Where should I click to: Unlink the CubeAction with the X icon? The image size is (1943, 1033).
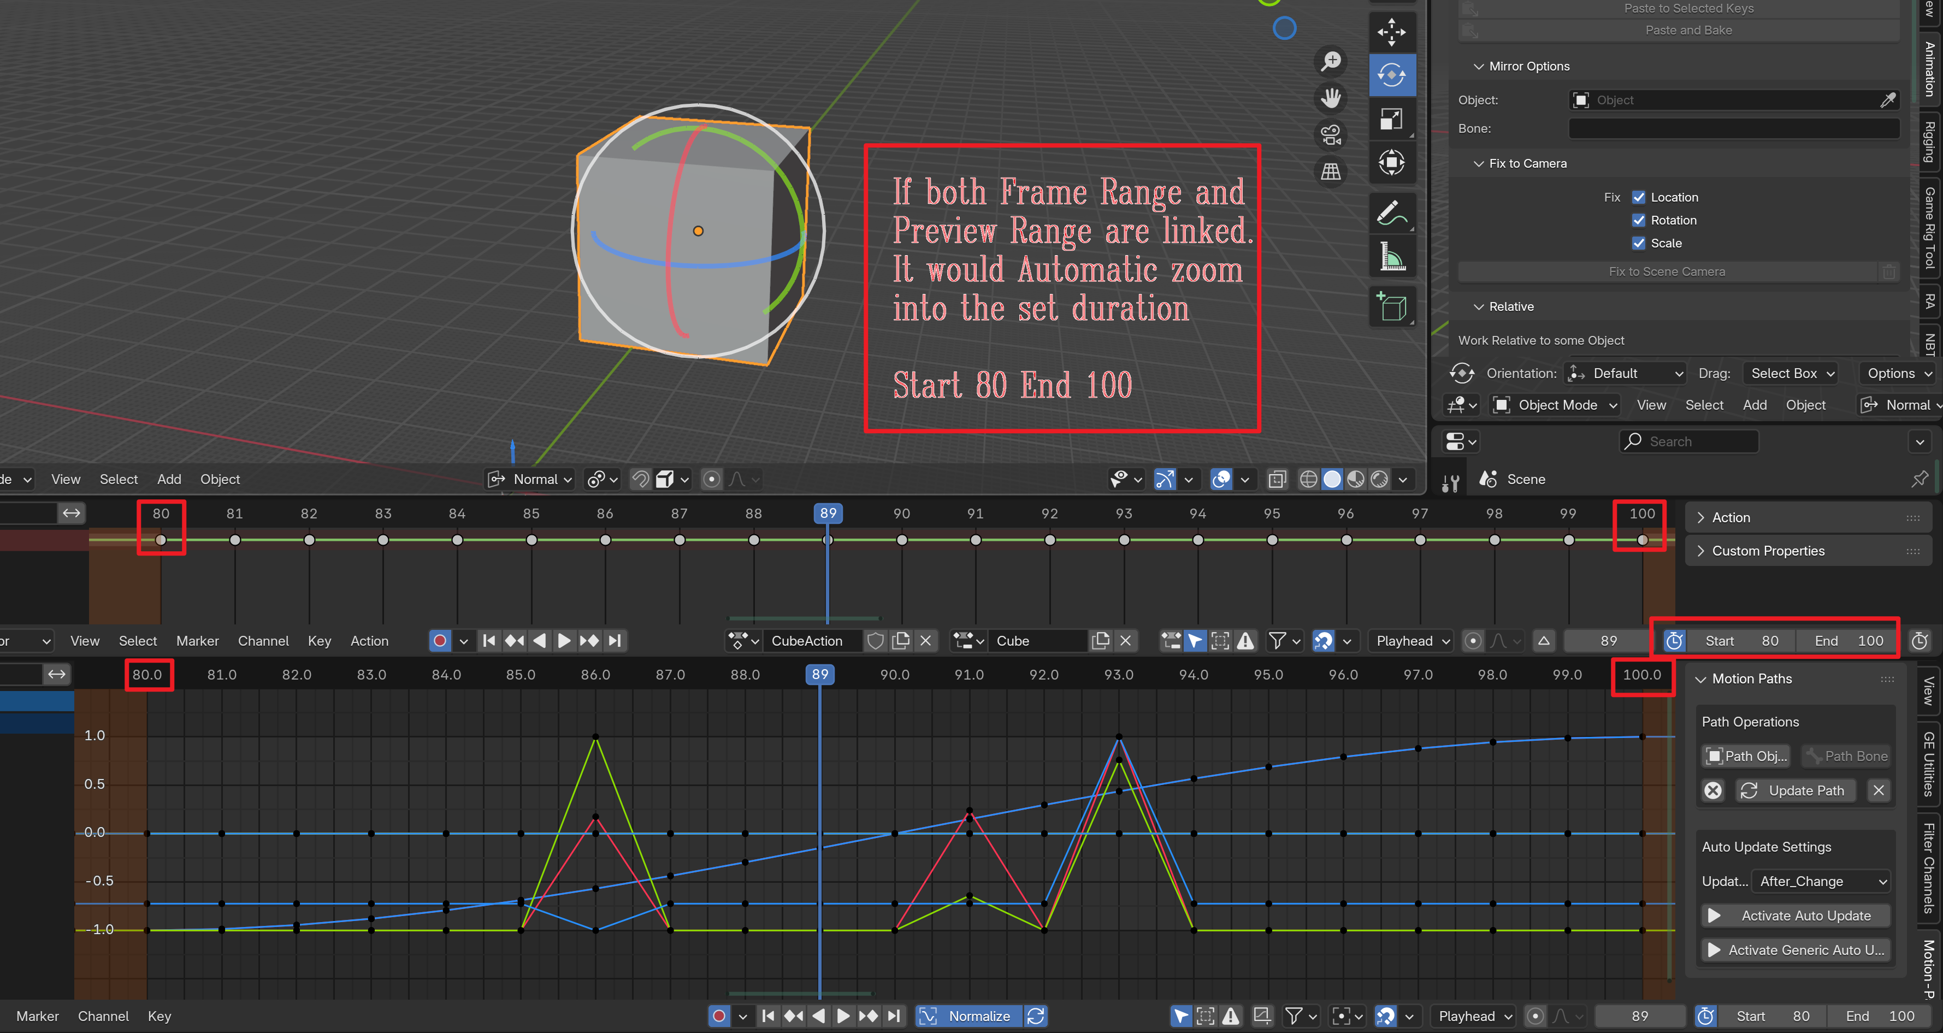[925, 641]
